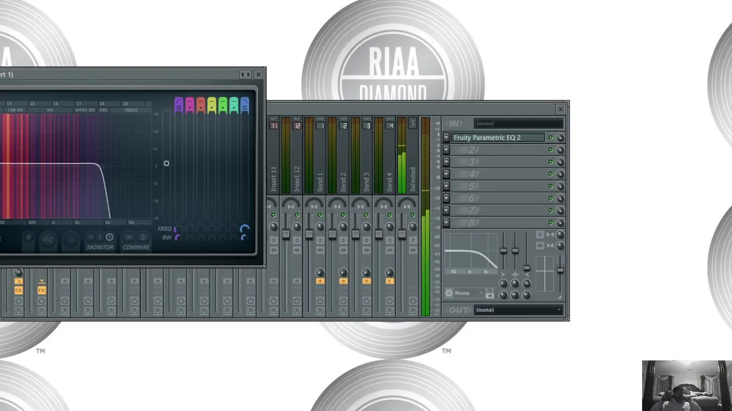The height and width of the screenshot is (411, 732).
Task: Select the green band 5 EQ token
Action: coord(222,105)
